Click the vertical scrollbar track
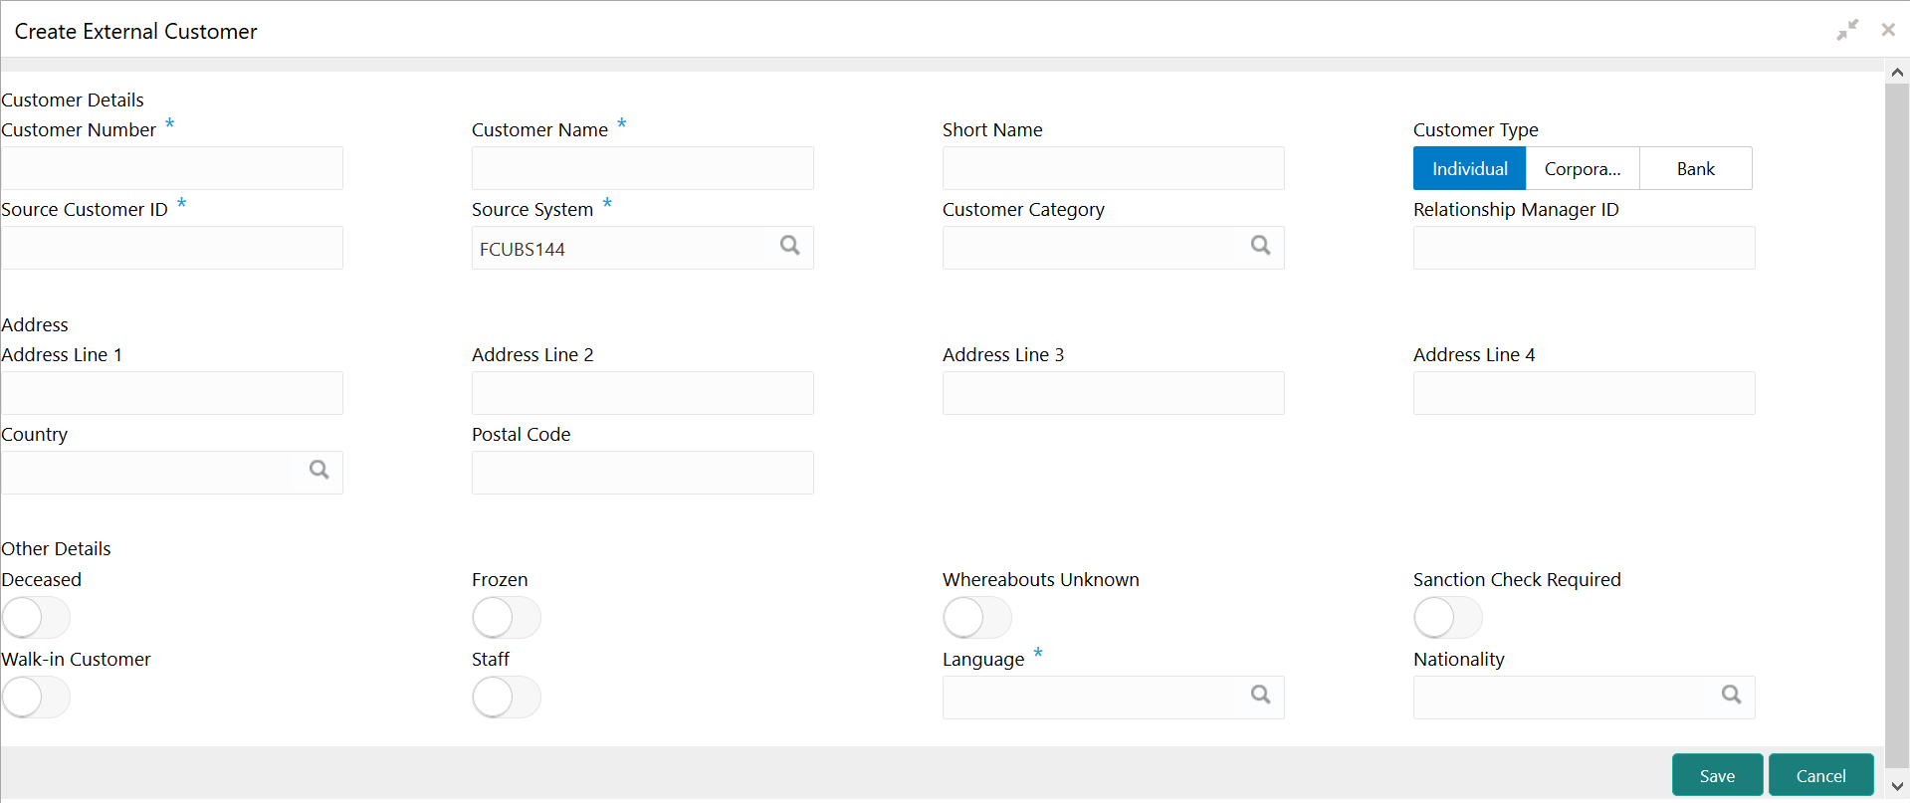Image resolution: width=1910 pixels, height=803 pixels. click(x=1897, y=428)
